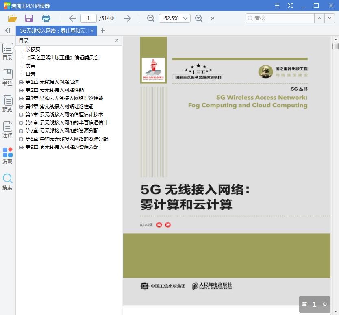The height and width of the screenshot is (315, 339).
Task: Zoom out with the minus magnifier icon
Action: click(151, 18)
